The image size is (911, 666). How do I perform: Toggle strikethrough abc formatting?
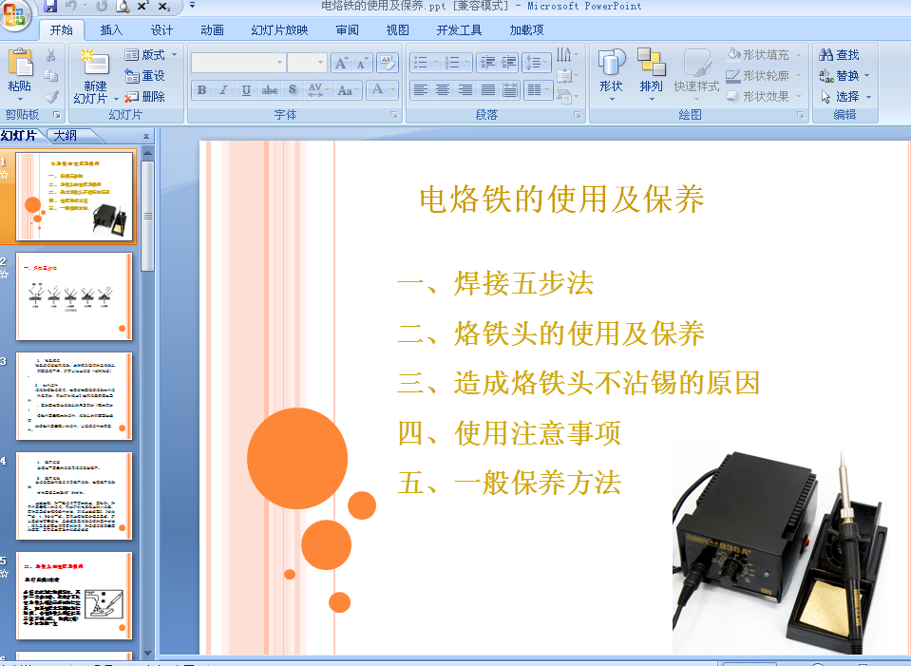coord(269,90)
